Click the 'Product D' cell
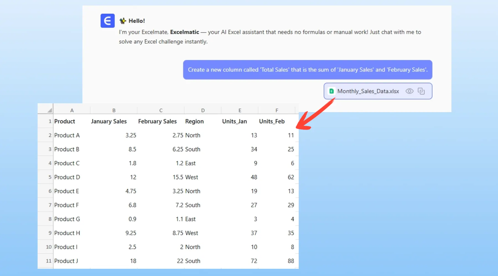The width and height of the screenshot is (498, 276). click(67, 177)
